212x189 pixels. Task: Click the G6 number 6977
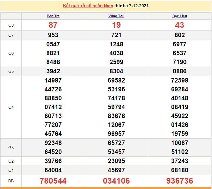180,44
